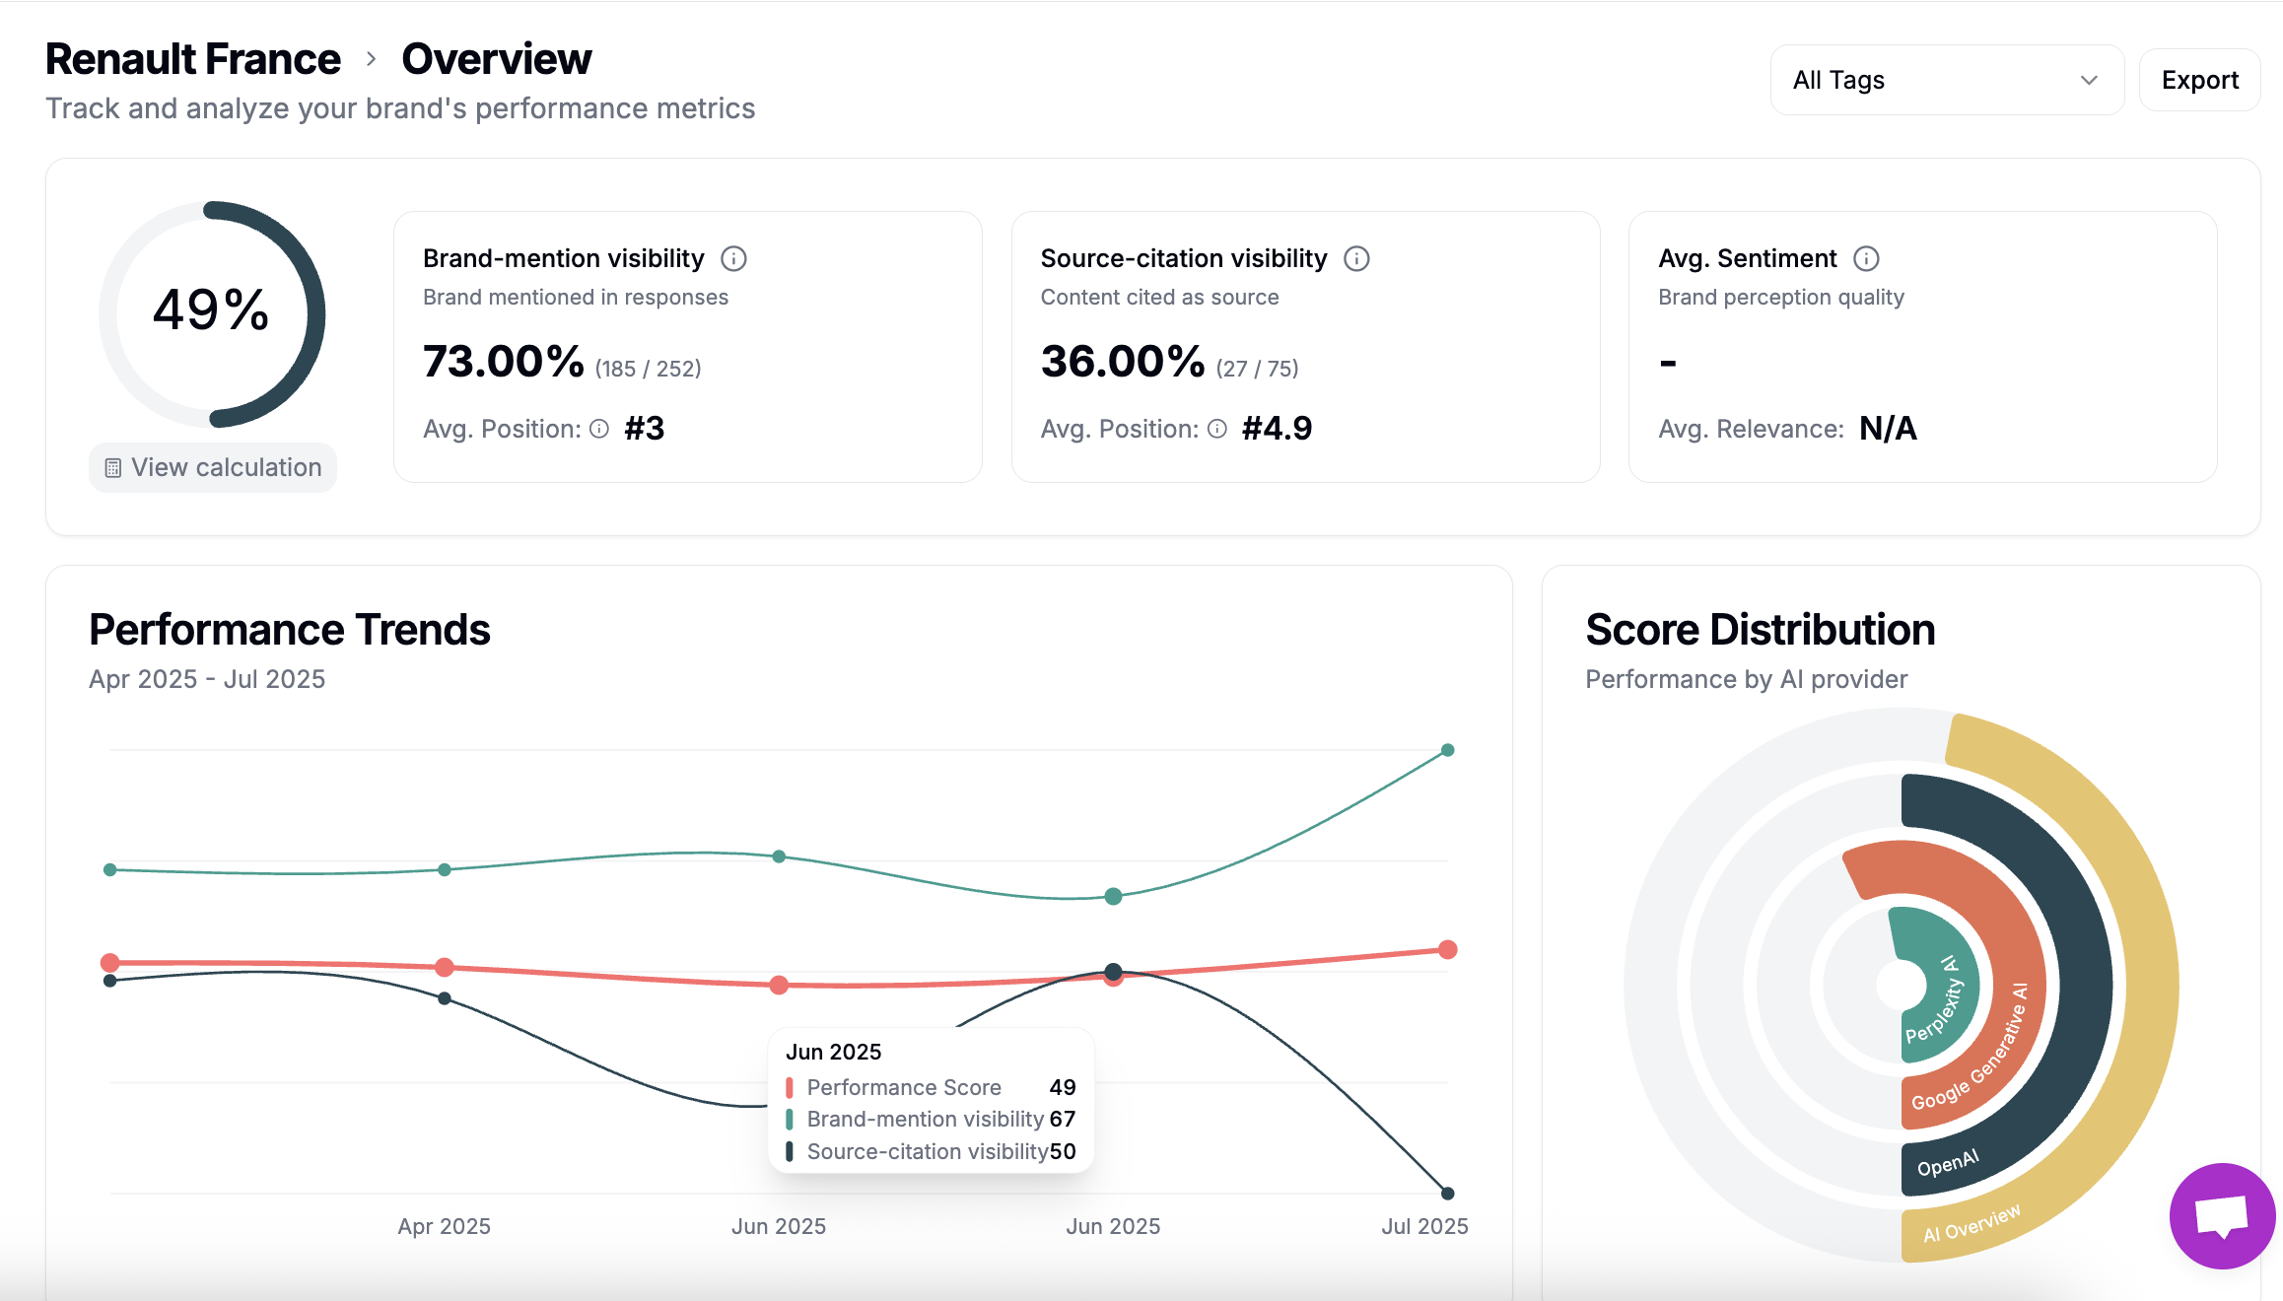Click second Jun 2025 brand-mention green point

point(1113,896)
